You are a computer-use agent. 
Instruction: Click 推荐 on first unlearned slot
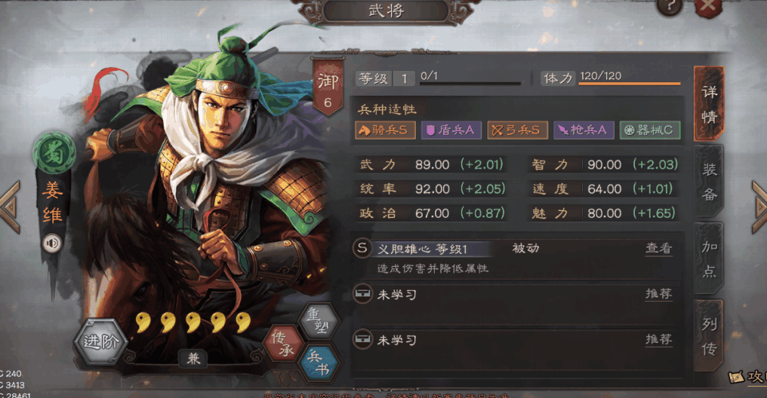point(658,293)
